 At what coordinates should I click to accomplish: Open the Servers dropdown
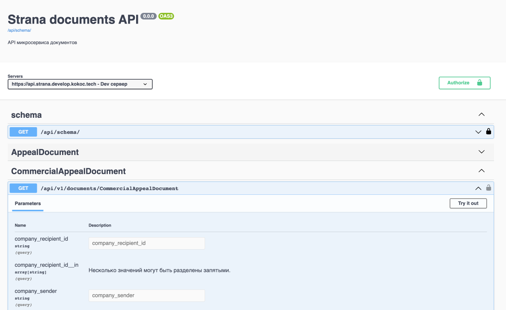[x=80, y=84]
